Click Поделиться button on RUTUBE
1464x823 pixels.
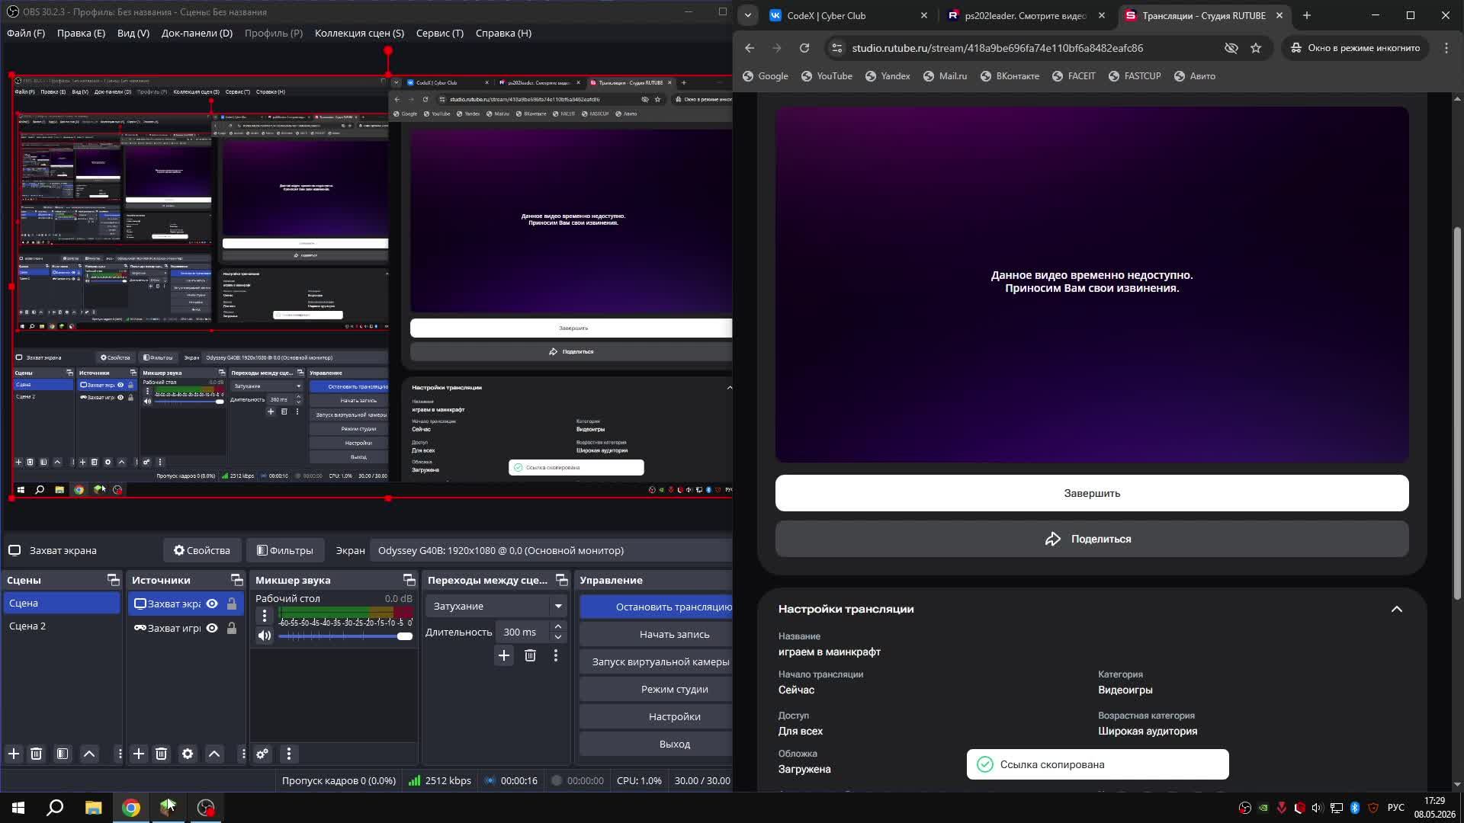click(x=1092, y=539)
